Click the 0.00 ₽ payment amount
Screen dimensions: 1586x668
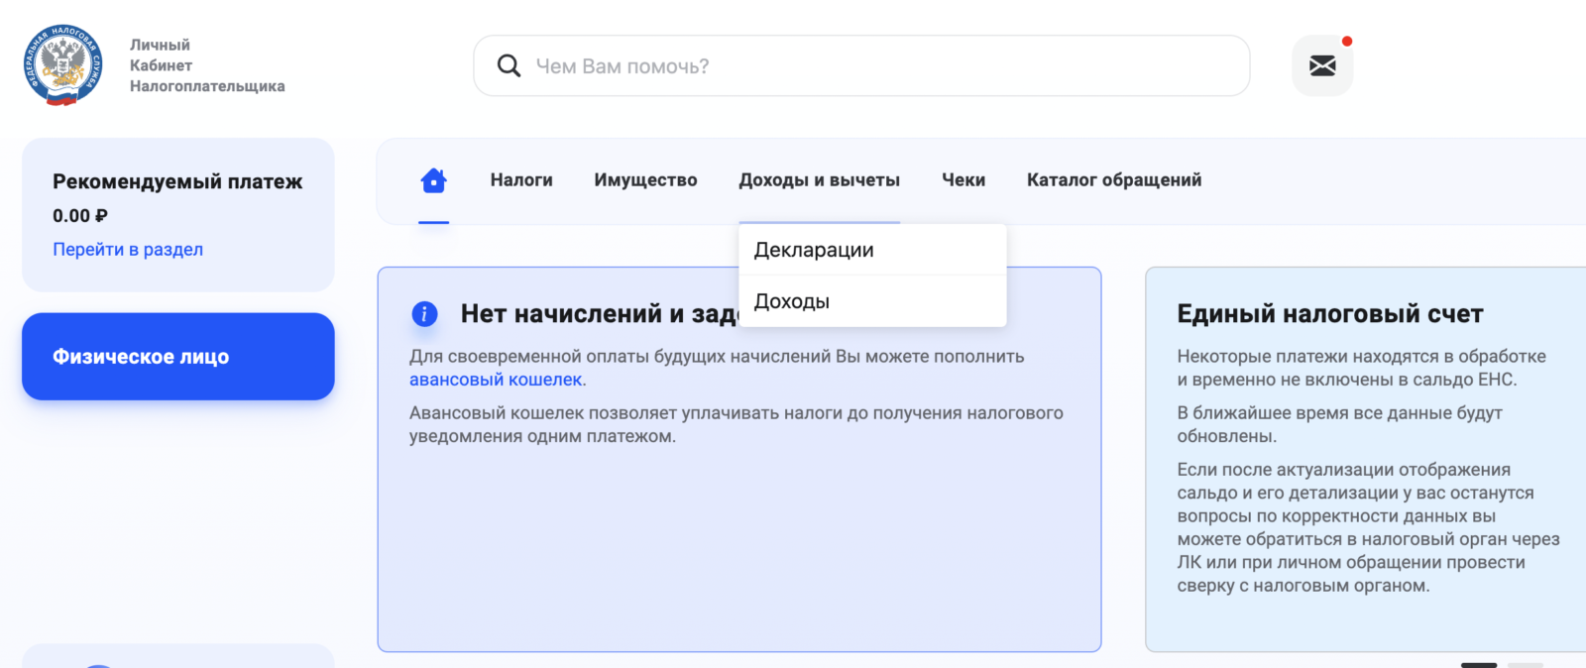pos(80,216)
